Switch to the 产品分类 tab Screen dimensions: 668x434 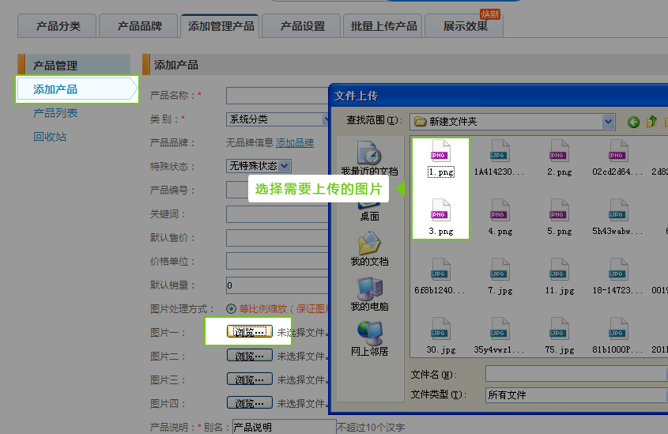tap(58, 26)
